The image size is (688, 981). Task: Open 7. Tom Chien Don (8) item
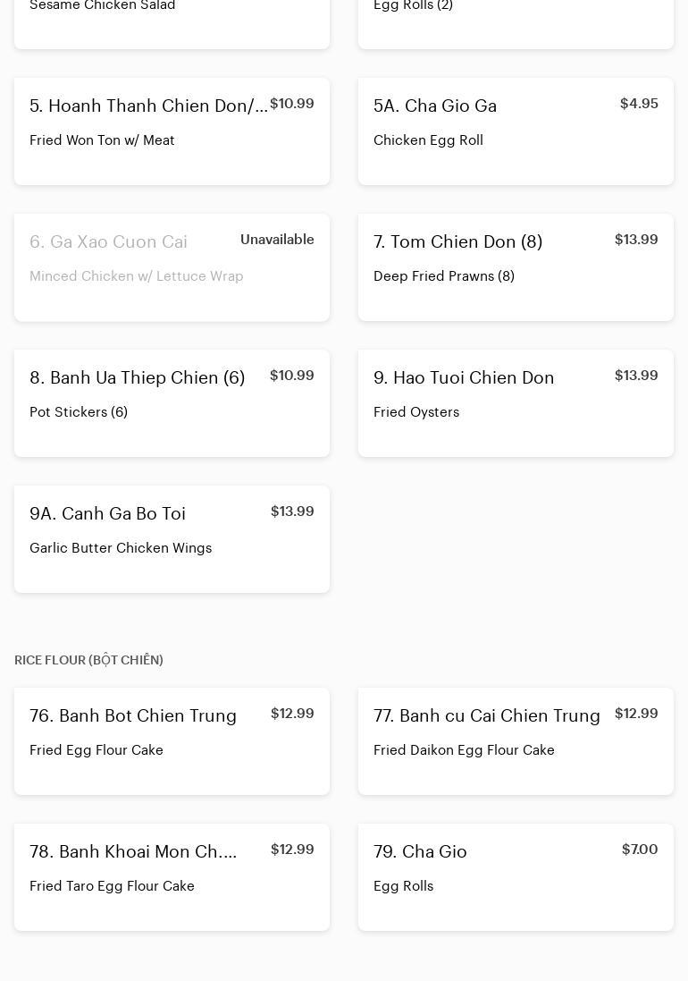(516, 267)
